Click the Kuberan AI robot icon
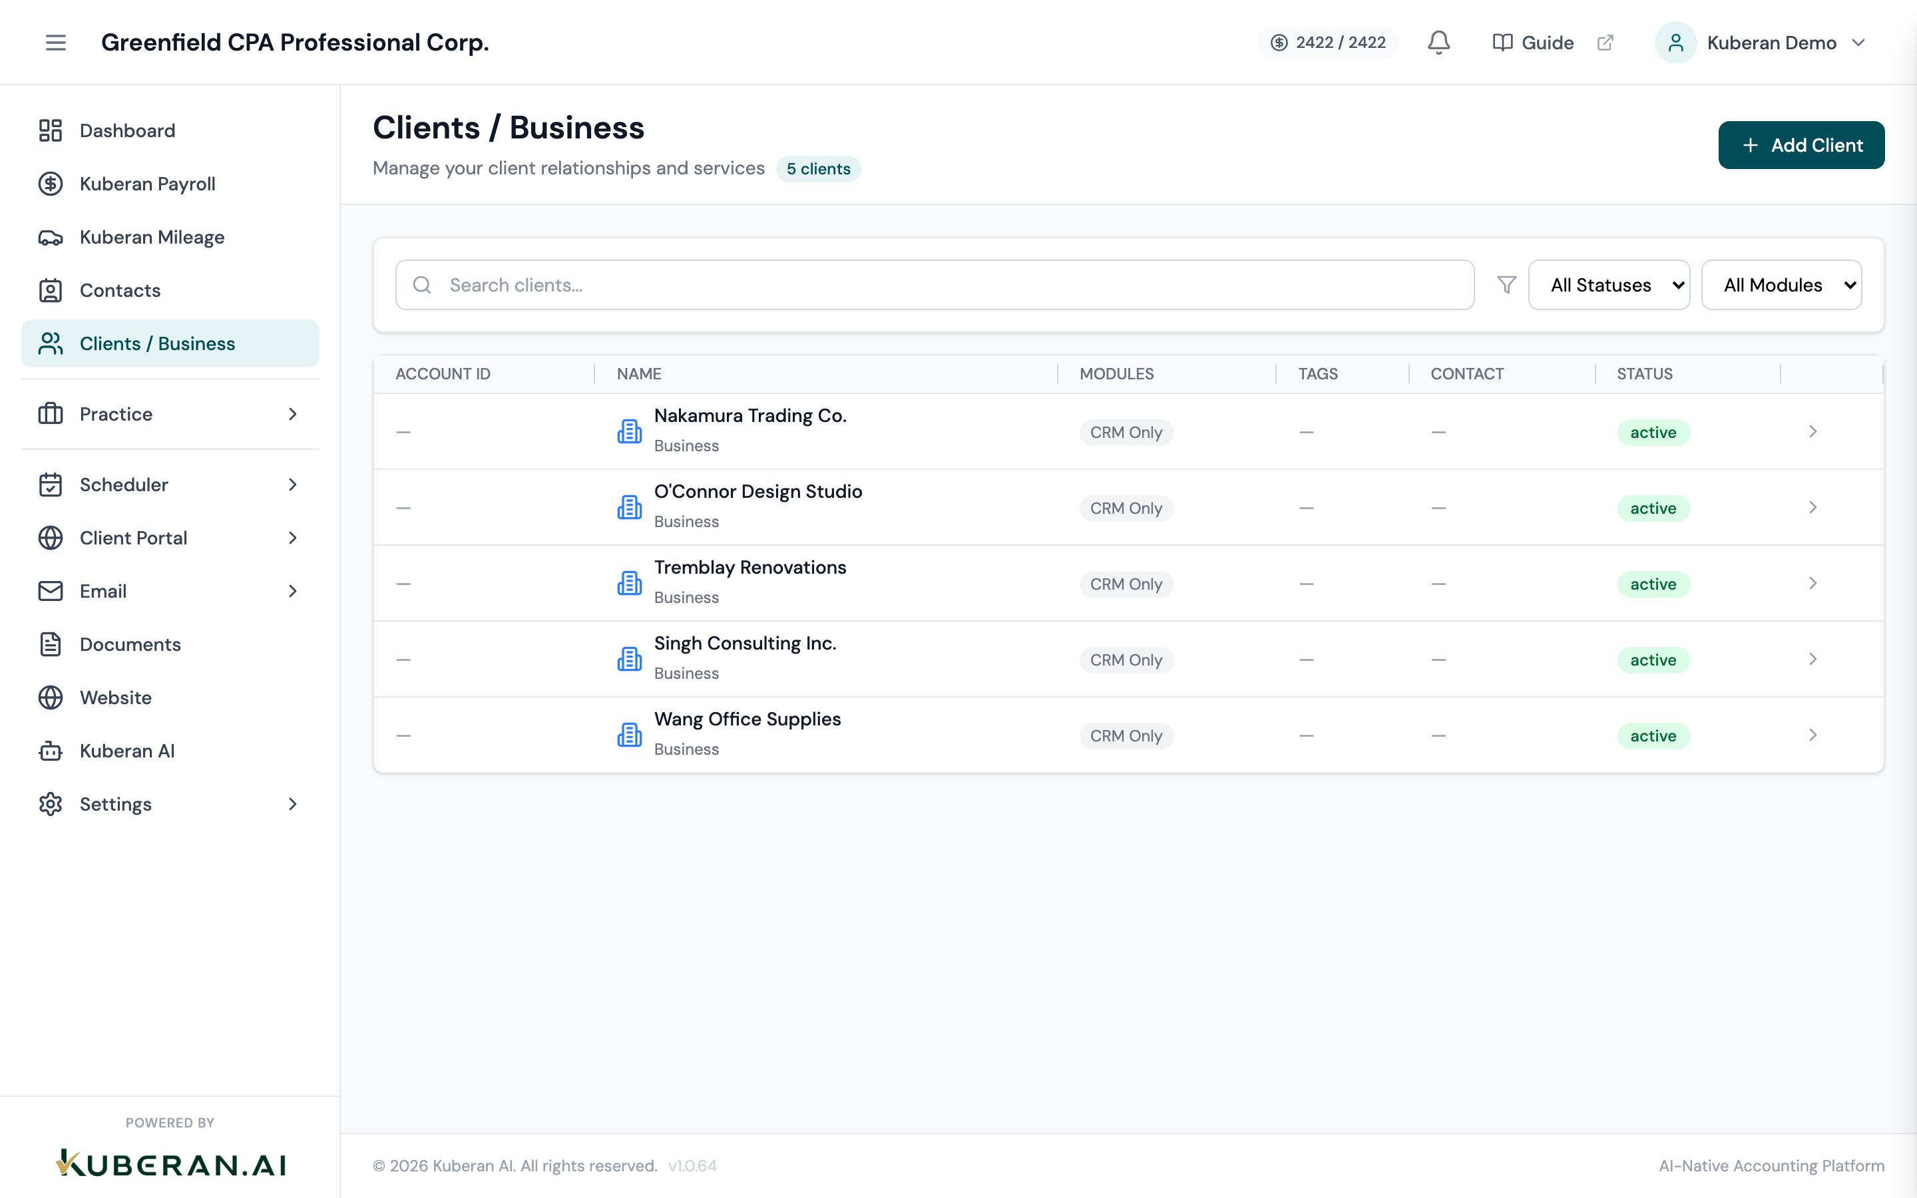This screenshot has width=1917, height=1198. point(51,751)
